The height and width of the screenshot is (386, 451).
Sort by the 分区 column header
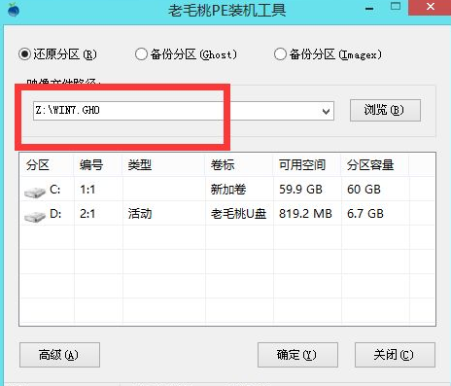point(47,165)
